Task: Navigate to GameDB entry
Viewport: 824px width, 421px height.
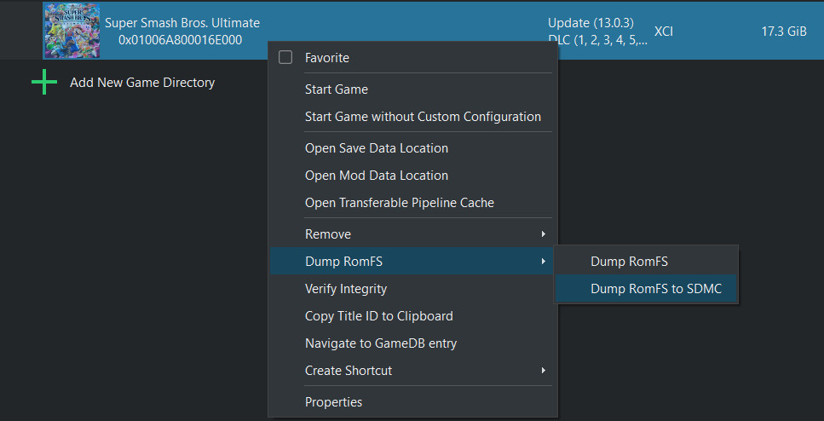Action: point(380,343)
